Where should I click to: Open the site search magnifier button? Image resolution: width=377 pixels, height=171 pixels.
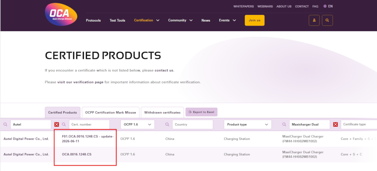point(327,20)
